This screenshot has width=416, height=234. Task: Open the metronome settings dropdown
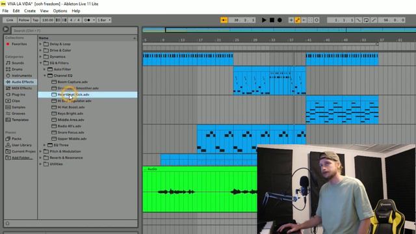94,20
